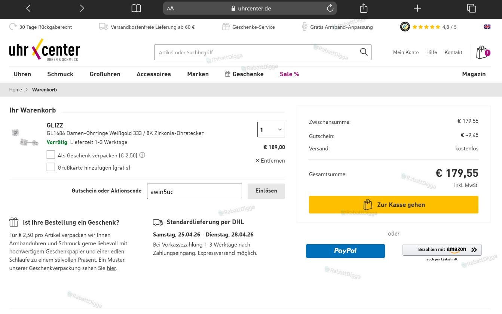Open Safari bookmarks book icon
Viewport: 502px width, 314px height.
(136, 8)
